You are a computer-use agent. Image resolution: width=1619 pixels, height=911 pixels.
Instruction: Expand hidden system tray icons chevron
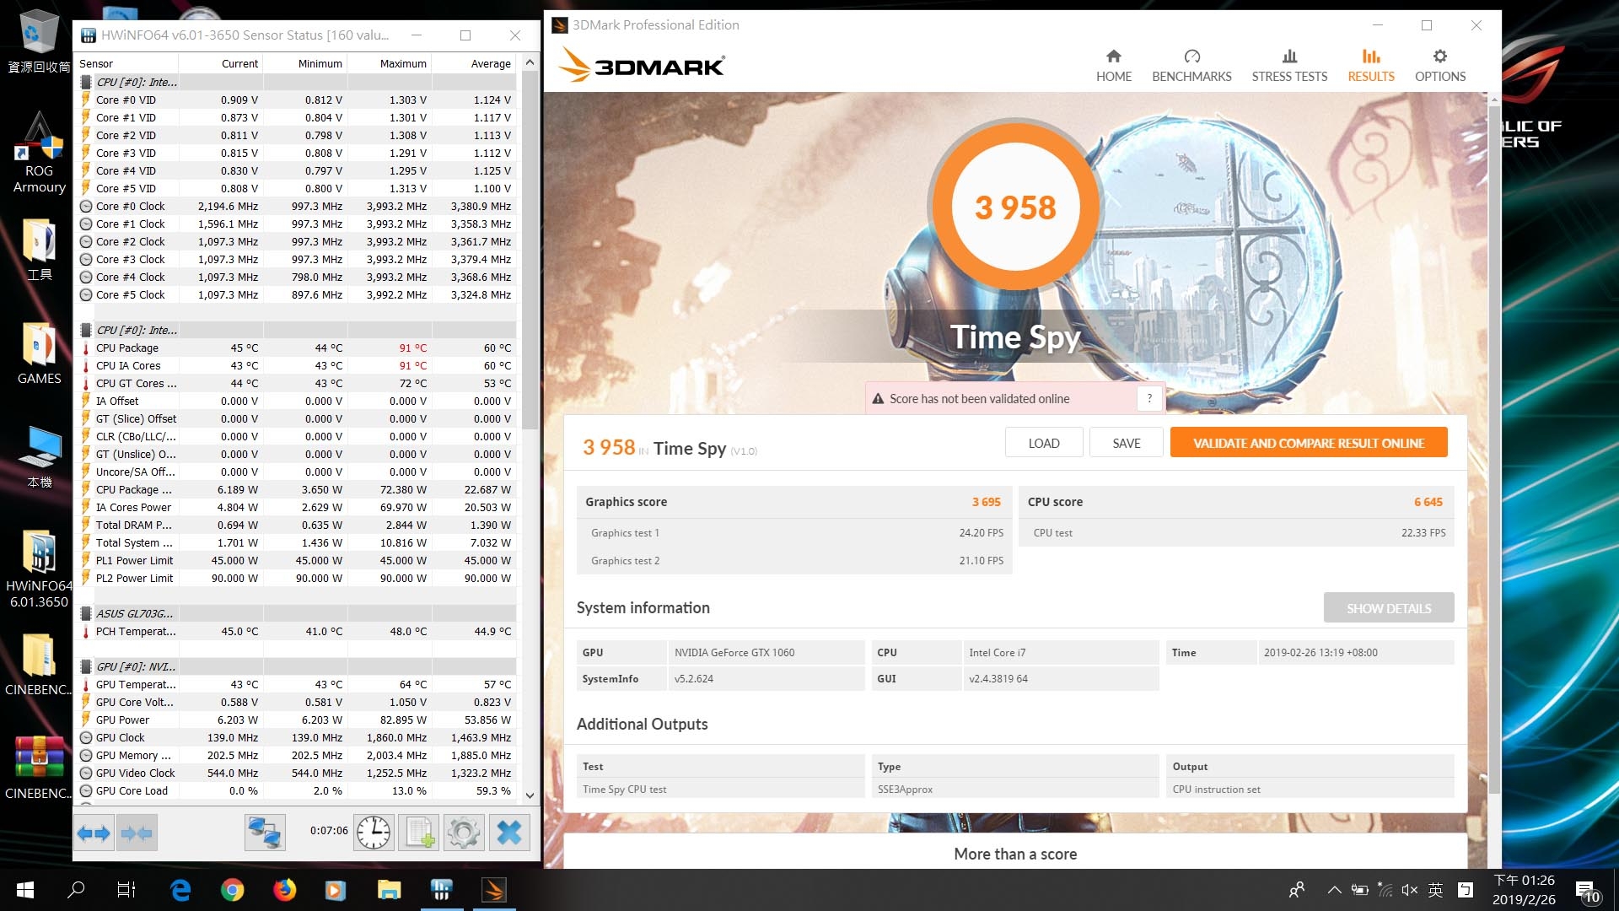[1334, 890]
